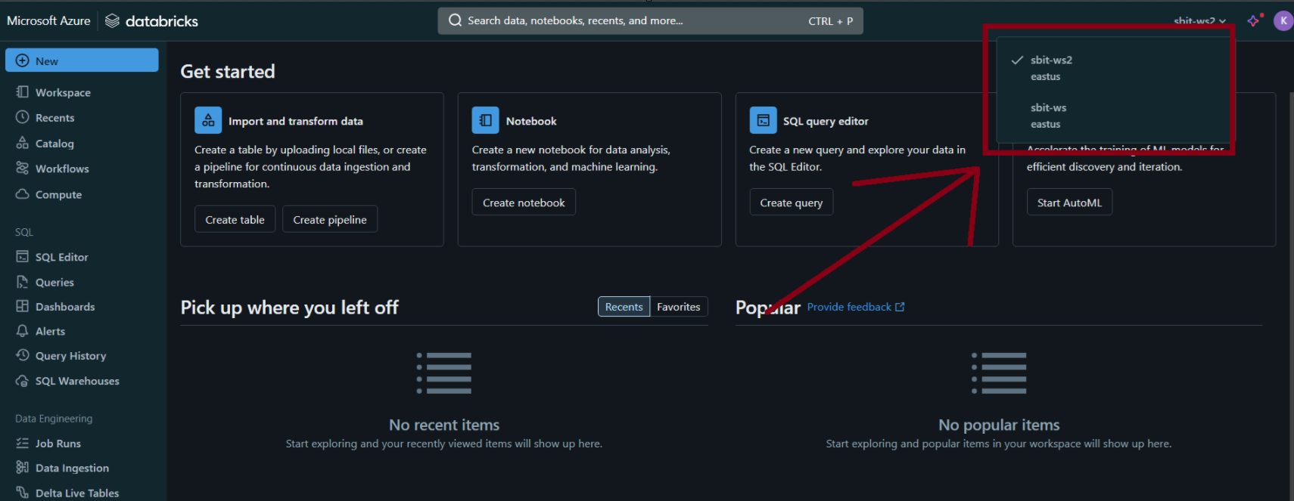
Task: Open the Provide feedback link
Action: click(849, 307)
